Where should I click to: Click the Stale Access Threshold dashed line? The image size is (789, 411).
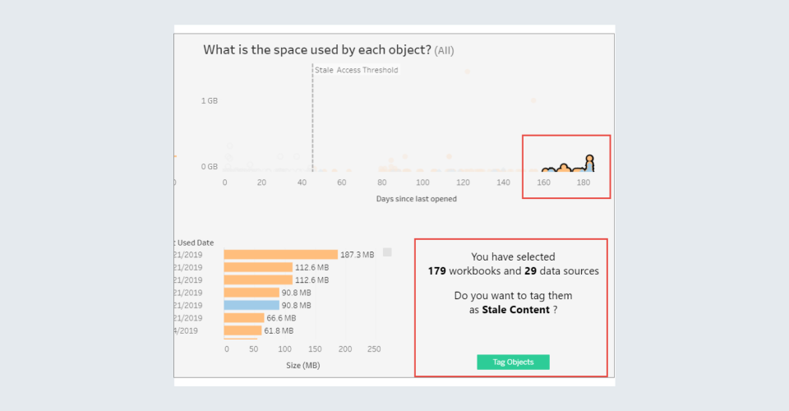(312, 123)
